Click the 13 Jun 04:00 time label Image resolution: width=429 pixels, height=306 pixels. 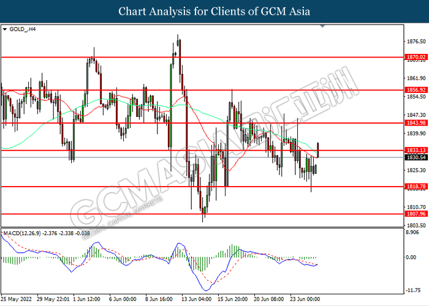tap(196, 299)
